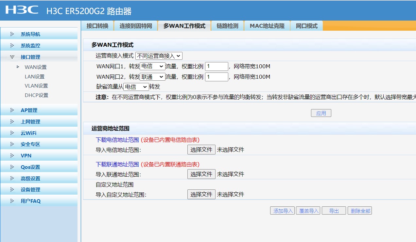Expand VPN sidebar section
The image size is (416, 242).
tap(39, 155)
